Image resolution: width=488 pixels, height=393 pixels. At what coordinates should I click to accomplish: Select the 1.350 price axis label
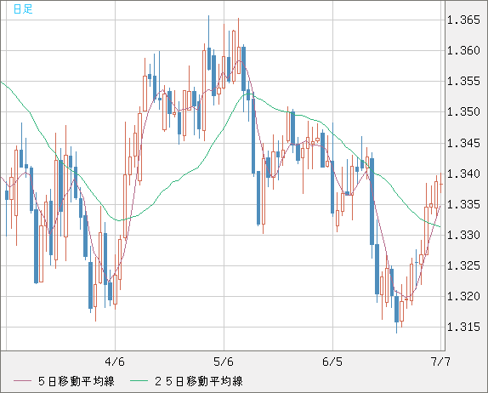(x=463, y=111)
